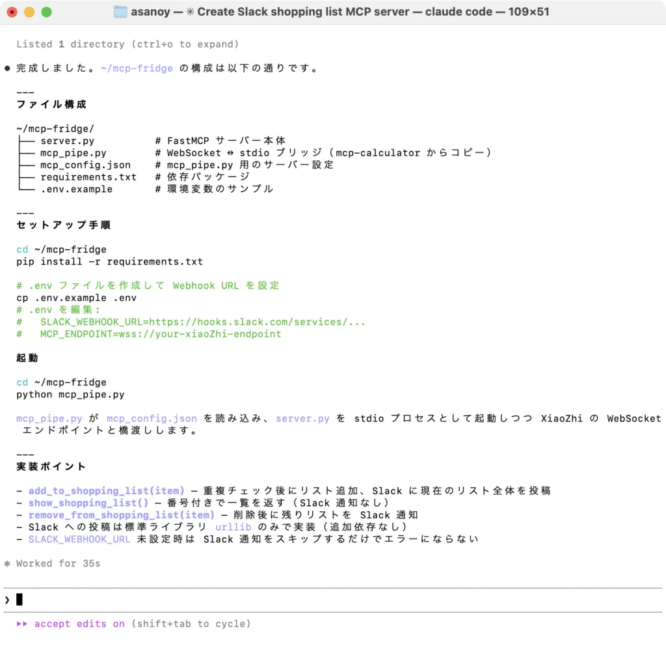This screenshot has height=646, width=666.
Task: Click the yellow minimize window button
Action: [x=29, y=12]
